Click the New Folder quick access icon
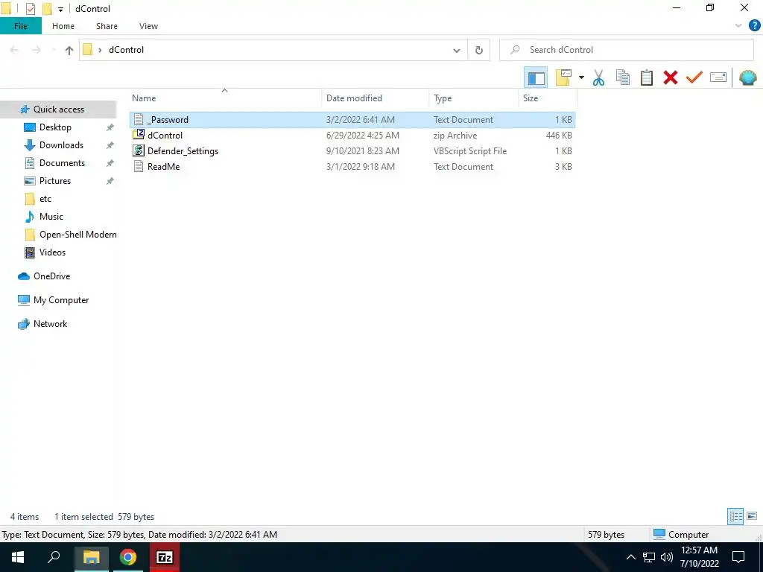763x572 pixels. 47,9
